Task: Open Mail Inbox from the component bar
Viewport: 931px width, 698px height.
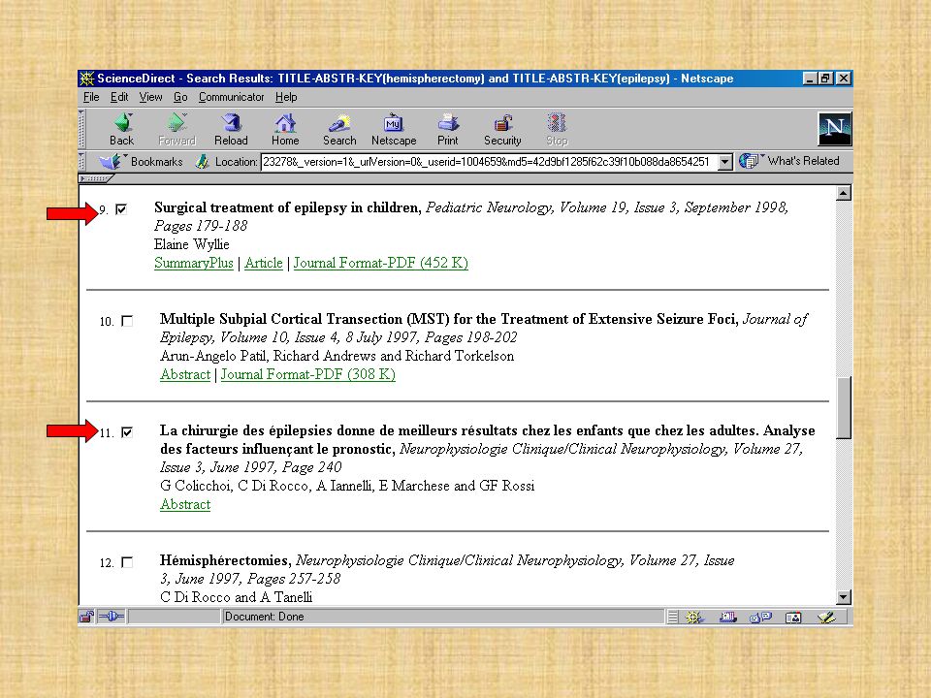Action: click(x=728, y=618)
